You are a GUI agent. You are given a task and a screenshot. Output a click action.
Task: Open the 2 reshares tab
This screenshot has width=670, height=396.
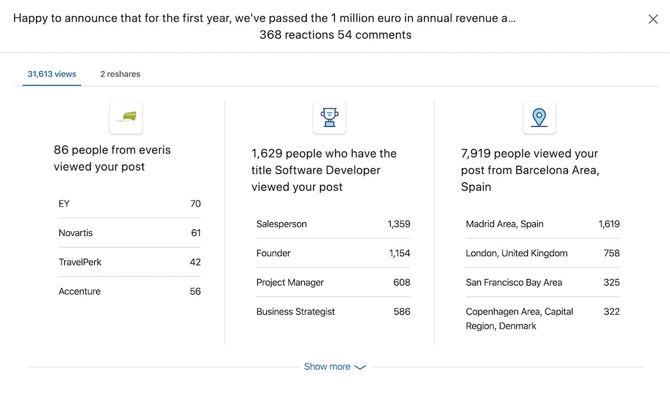coord(120,74)
